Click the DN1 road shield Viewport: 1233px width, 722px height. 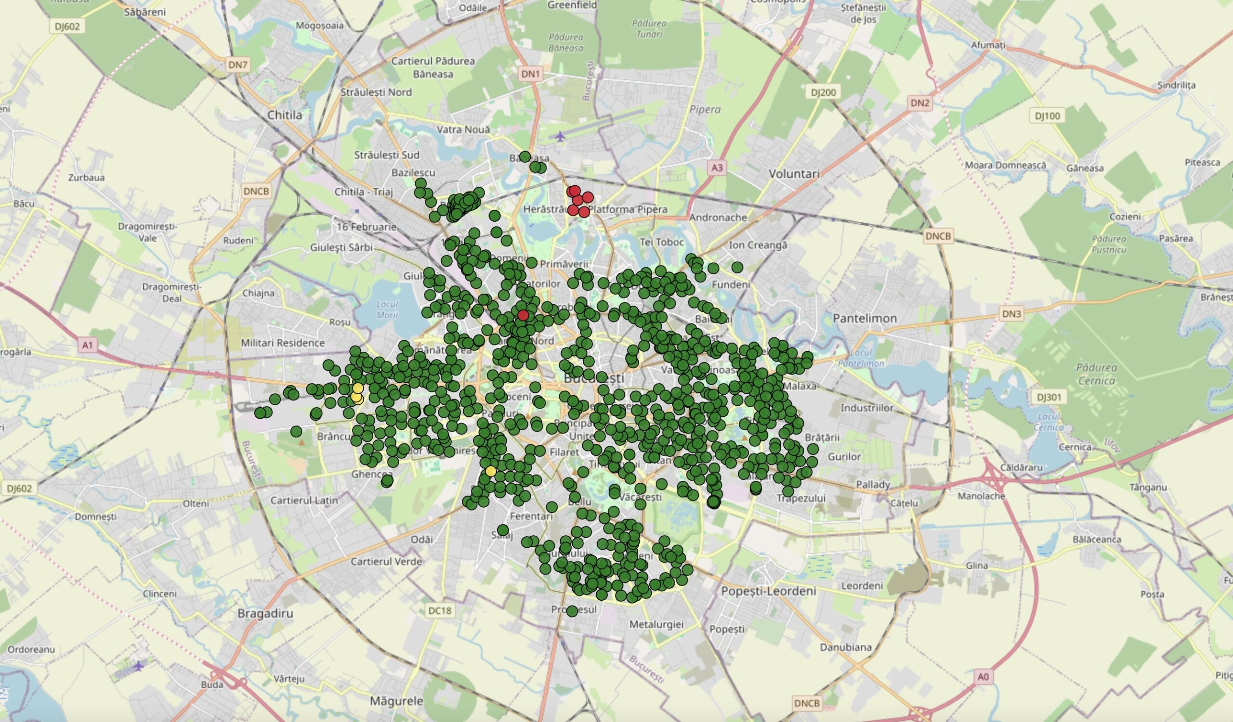(x=530, y=74)
